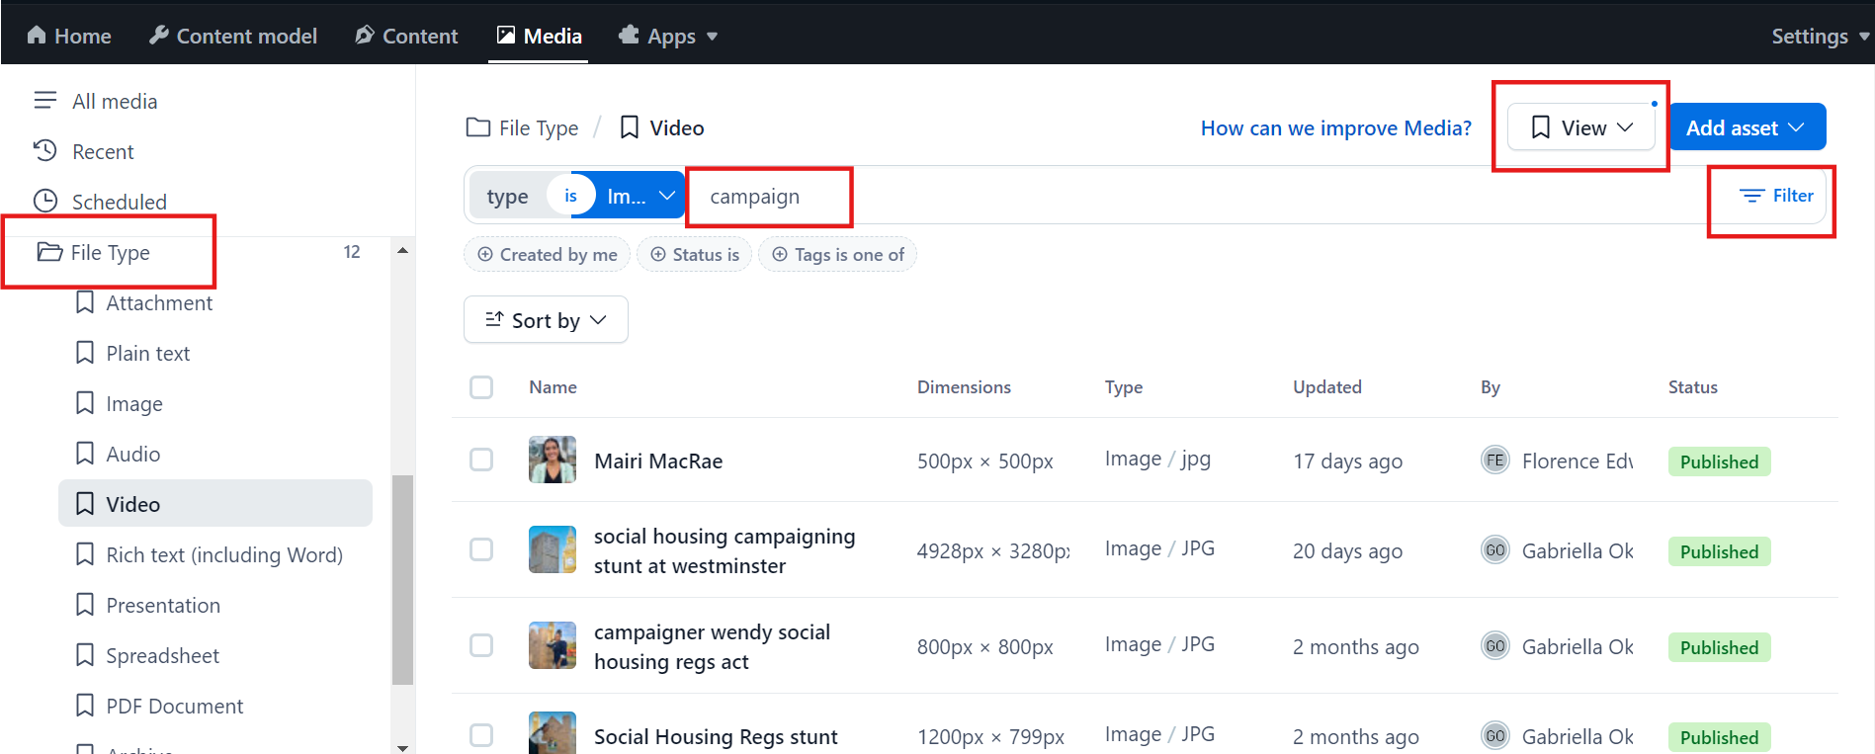Screen dimensions: 1875x754
Task: Open Mairi MacRae asset name
Action: [658, 461]
